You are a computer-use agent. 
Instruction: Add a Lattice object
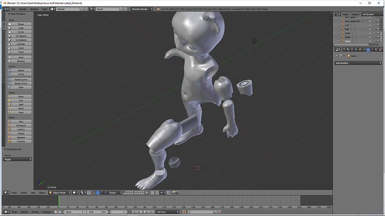click(x=19, y=130)
